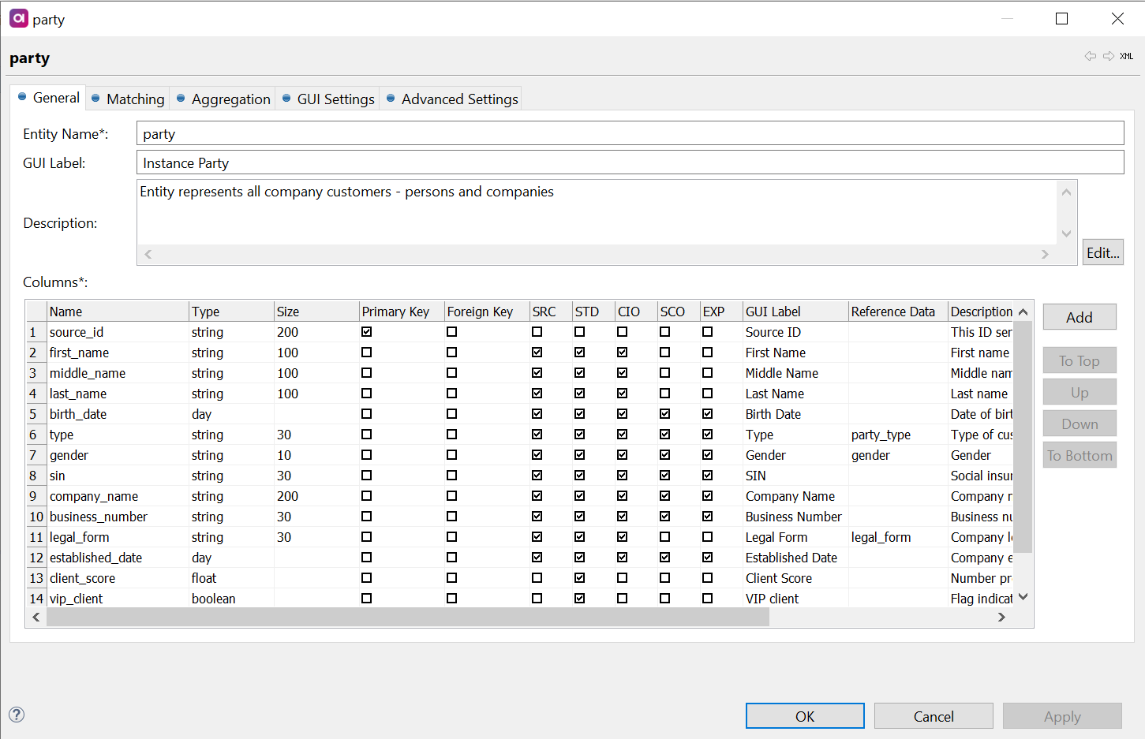Click the Edit... description button

click(x=1102, y=252)
